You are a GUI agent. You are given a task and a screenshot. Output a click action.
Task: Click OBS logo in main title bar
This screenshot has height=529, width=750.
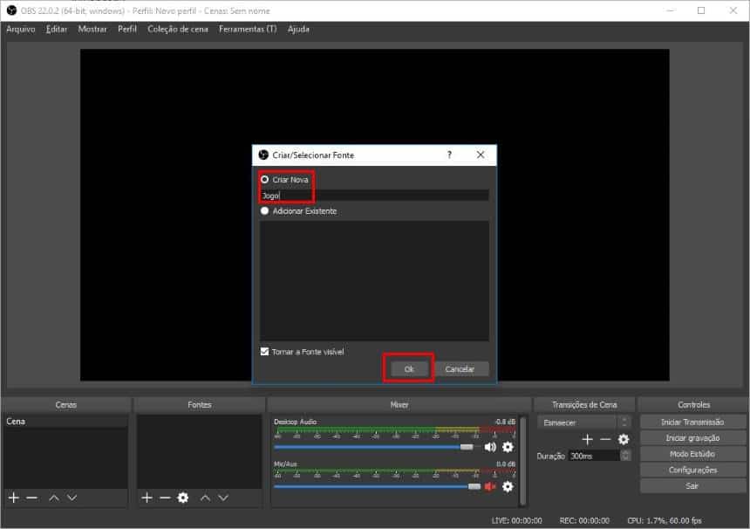pyautogui.click(x=11, y=10)
